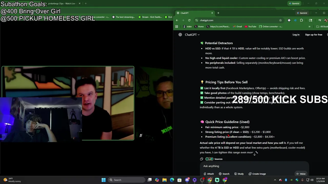328x184 pixels.
Task: Click the muted microphone icon on the webcam video
Action: (141, 135)
